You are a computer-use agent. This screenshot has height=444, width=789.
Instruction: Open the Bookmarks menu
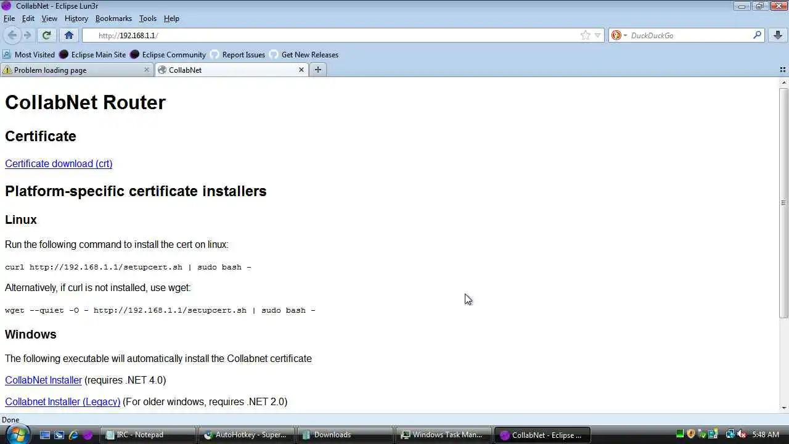click(113, 18)
